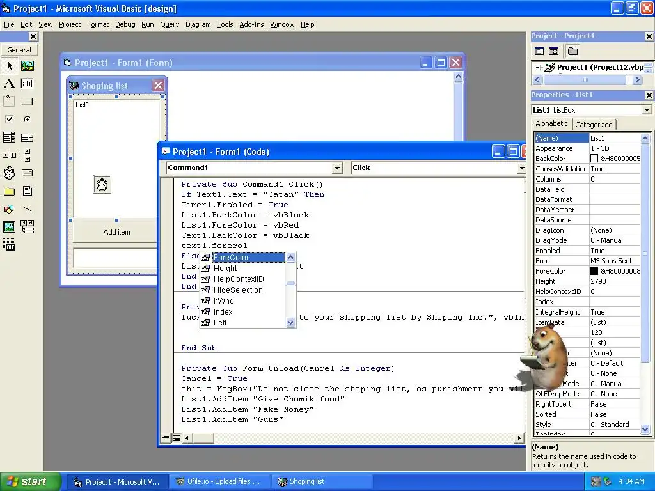
Task: Click View Object icon in Project panel
Action: 553,51
